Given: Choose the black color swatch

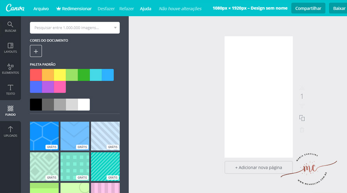Looking at the screenshot, I should (36, 105).
